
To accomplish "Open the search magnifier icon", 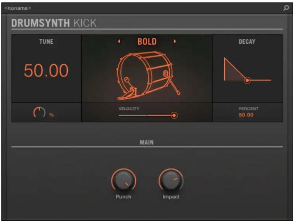I will [x=286, y=8].
